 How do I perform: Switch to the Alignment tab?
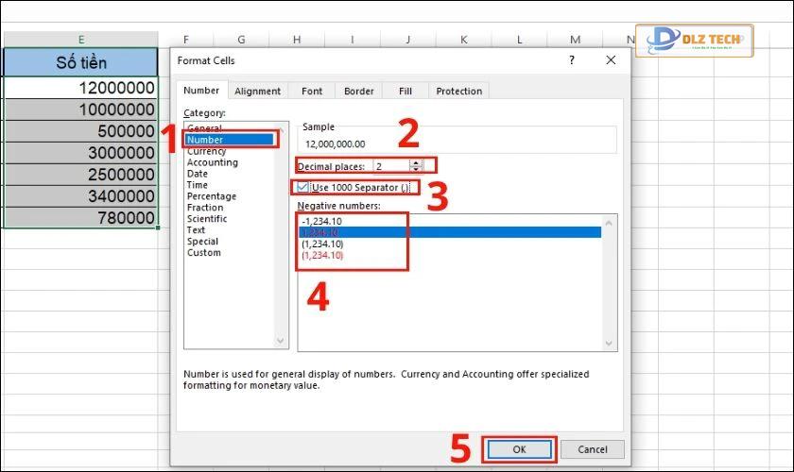(257, 91)
